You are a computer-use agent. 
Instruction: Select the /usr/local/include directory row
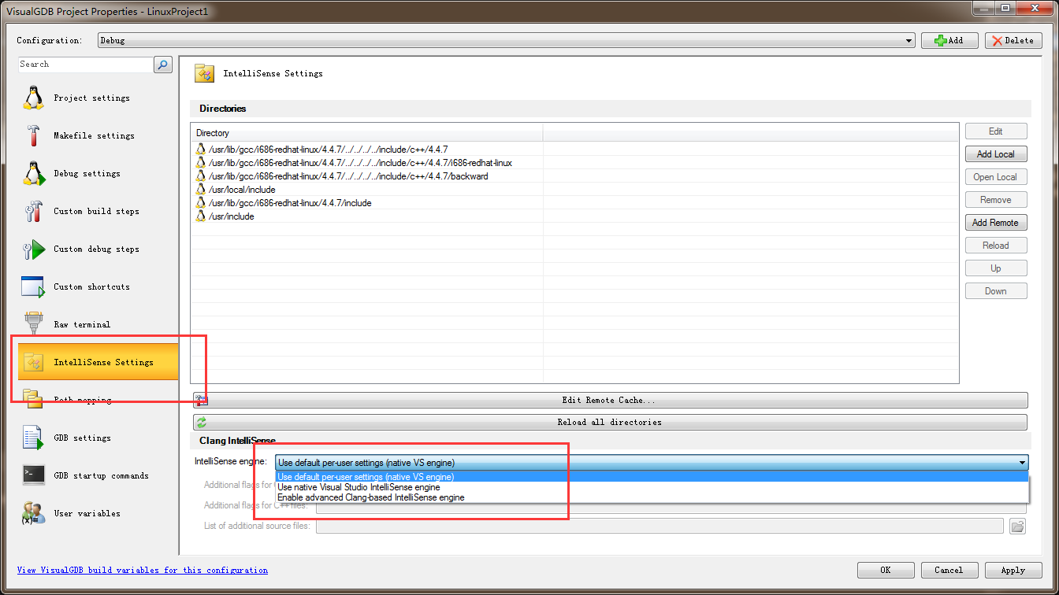pyautogui.click(x=574, y=190)
